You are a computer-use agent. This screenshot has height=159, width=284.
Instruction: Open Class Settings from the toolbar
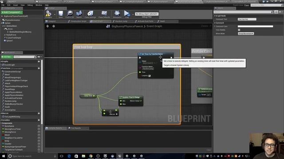tap(90, 14)
